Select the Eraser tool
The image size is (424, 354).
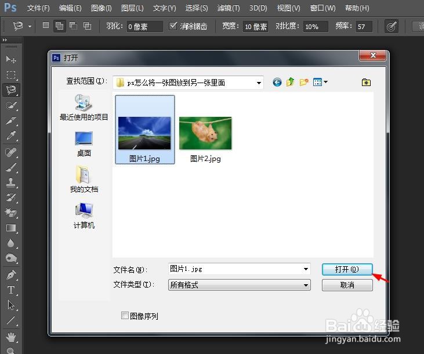point(11,213)
